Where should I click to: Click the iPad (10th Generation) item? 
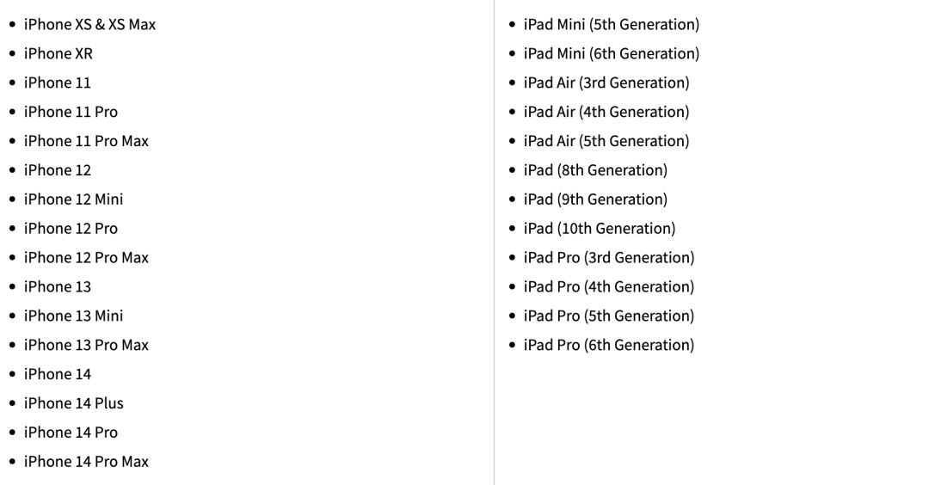tap(599, 229)
